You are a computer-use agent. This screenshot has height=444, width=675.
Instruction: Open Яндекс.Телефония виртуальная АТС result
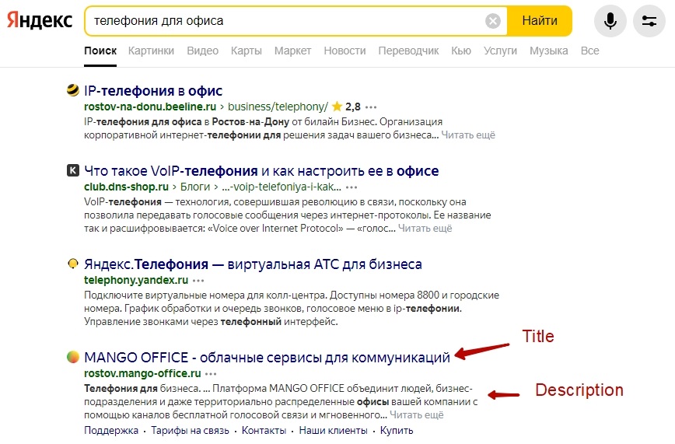pos(254,264)
